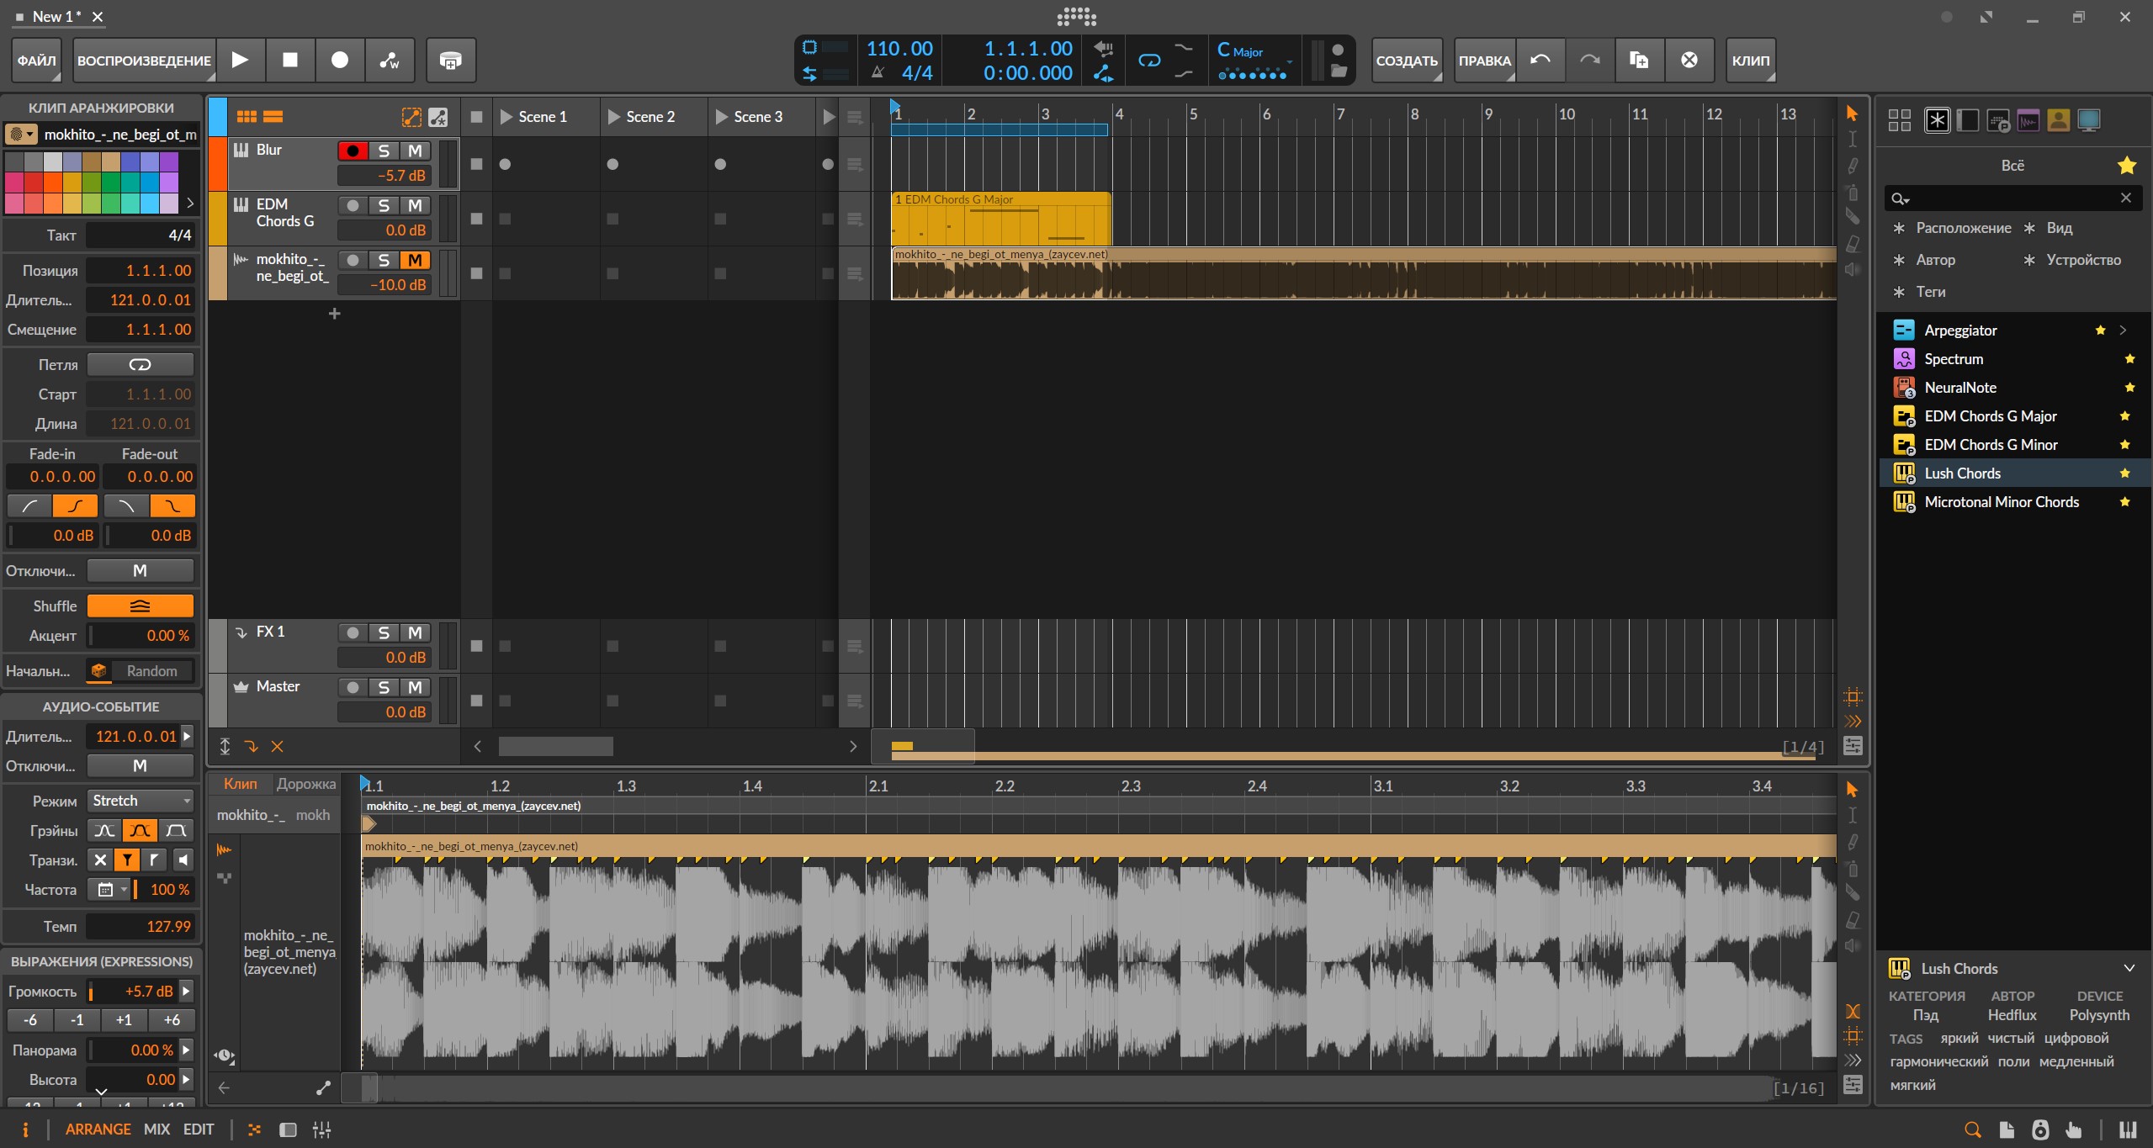This screenshot has width=2153, height=1148.
Task: Open the СОЗДАТЬ menu button
Action: [x=1407, y=60]
